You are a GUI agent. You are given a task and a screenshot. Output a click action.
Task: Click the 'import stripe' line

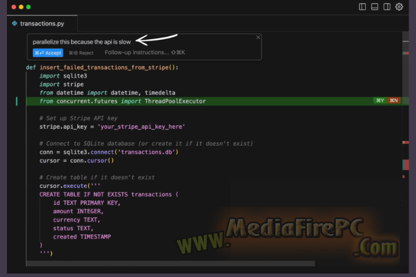click(x=62, y=85)
